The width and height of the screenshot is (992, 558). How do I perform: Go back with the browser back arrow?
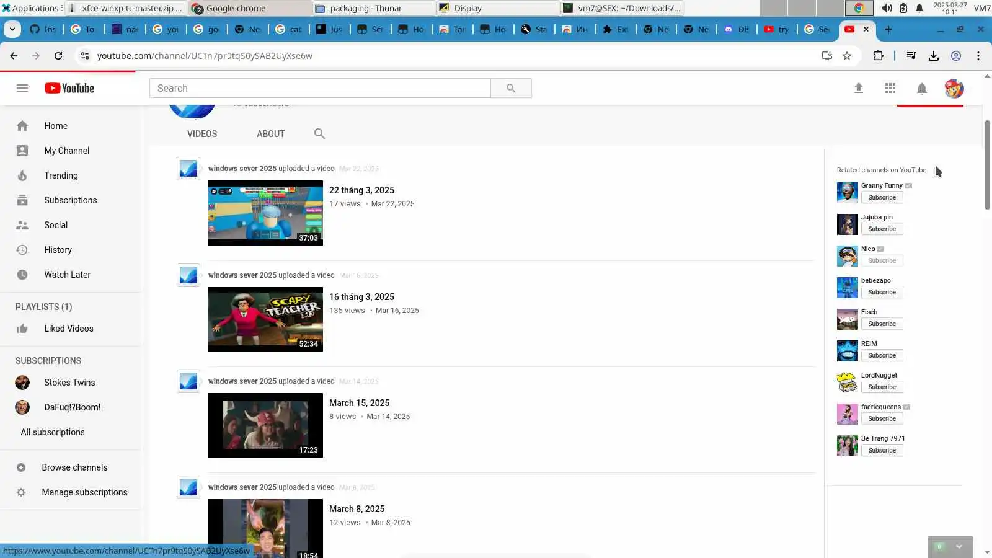[x=14, y=56]
